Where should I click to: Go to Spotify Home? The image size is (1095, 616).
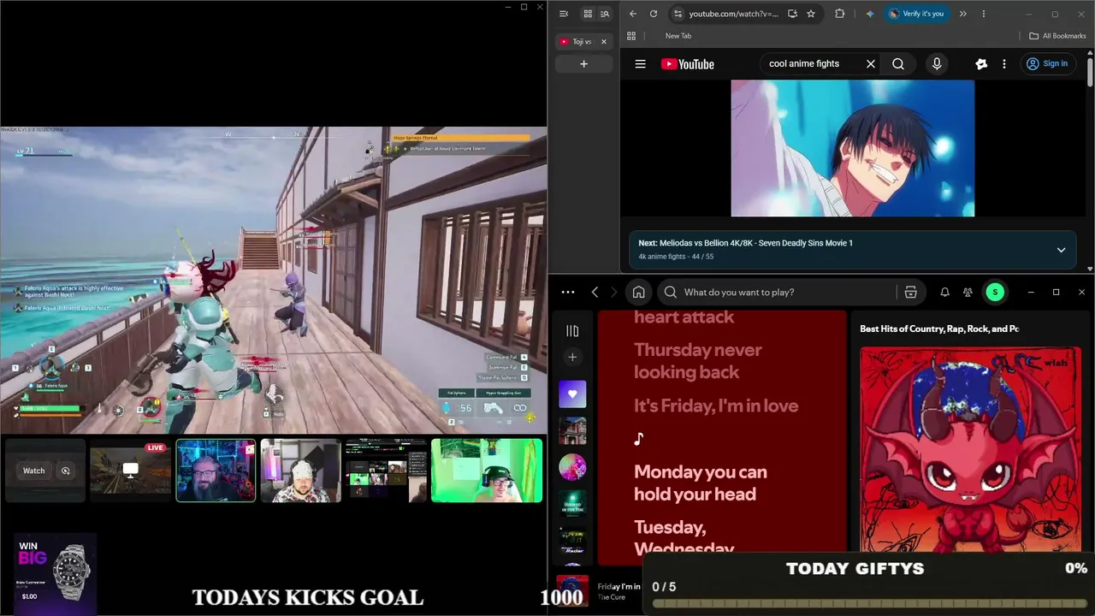point(638,293)
